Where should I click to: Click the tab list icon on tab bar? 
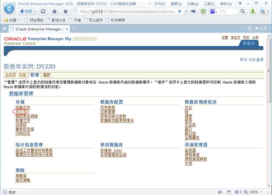point(249,29)
